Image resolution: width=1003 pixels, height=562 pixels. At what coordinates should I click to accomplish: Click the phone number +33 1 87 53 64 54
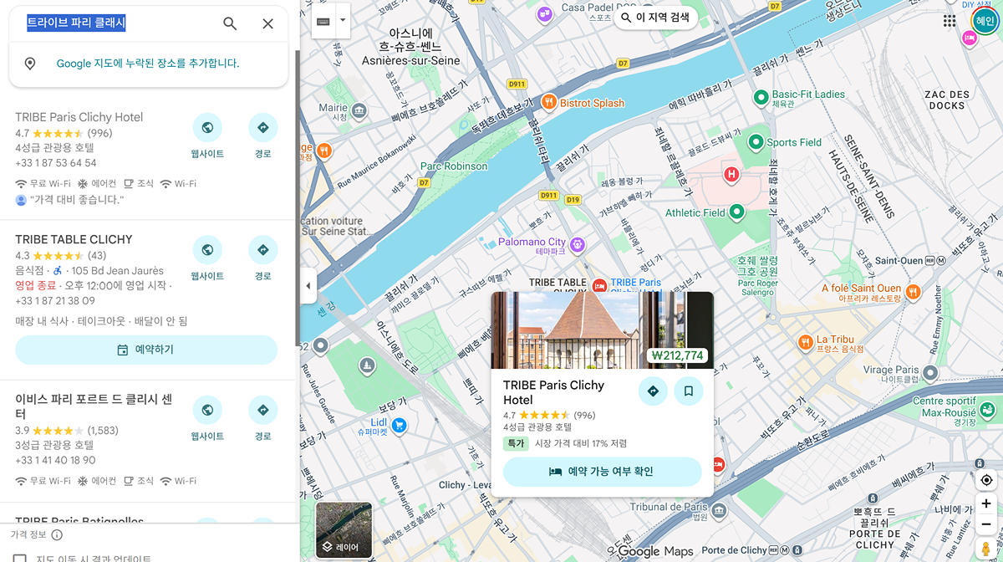[56, 163]
